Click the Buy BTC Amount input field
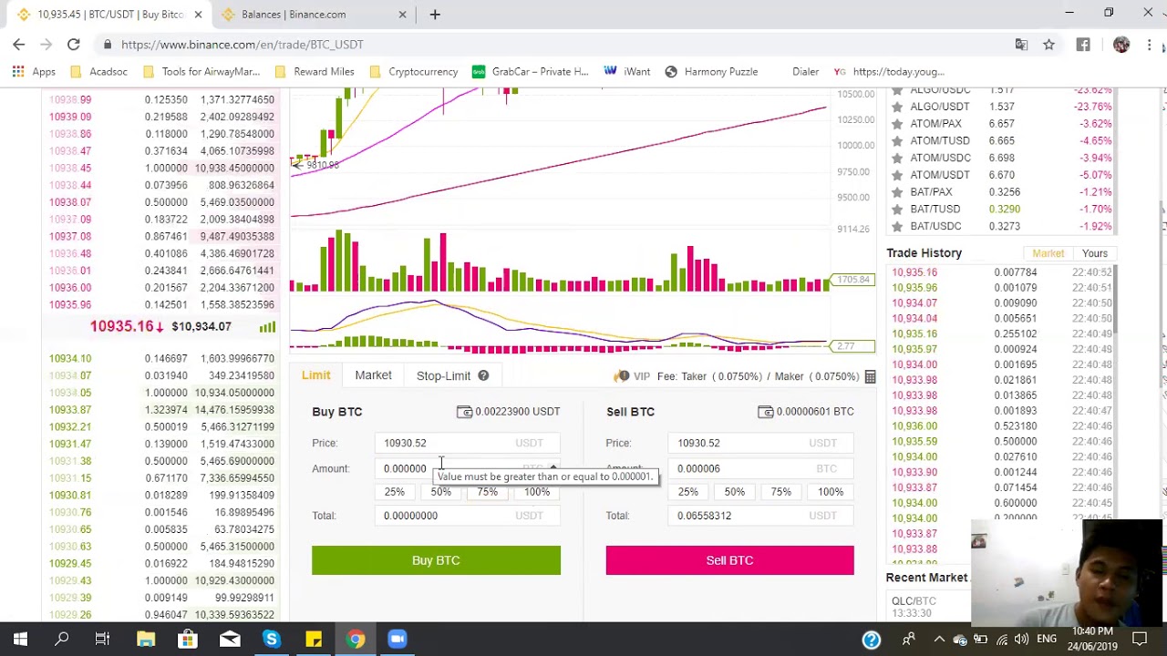 coord(469,468)
